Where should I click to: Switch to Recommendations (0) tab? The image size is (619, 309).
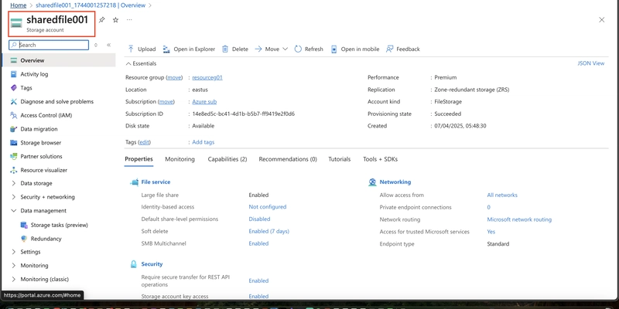288,159
